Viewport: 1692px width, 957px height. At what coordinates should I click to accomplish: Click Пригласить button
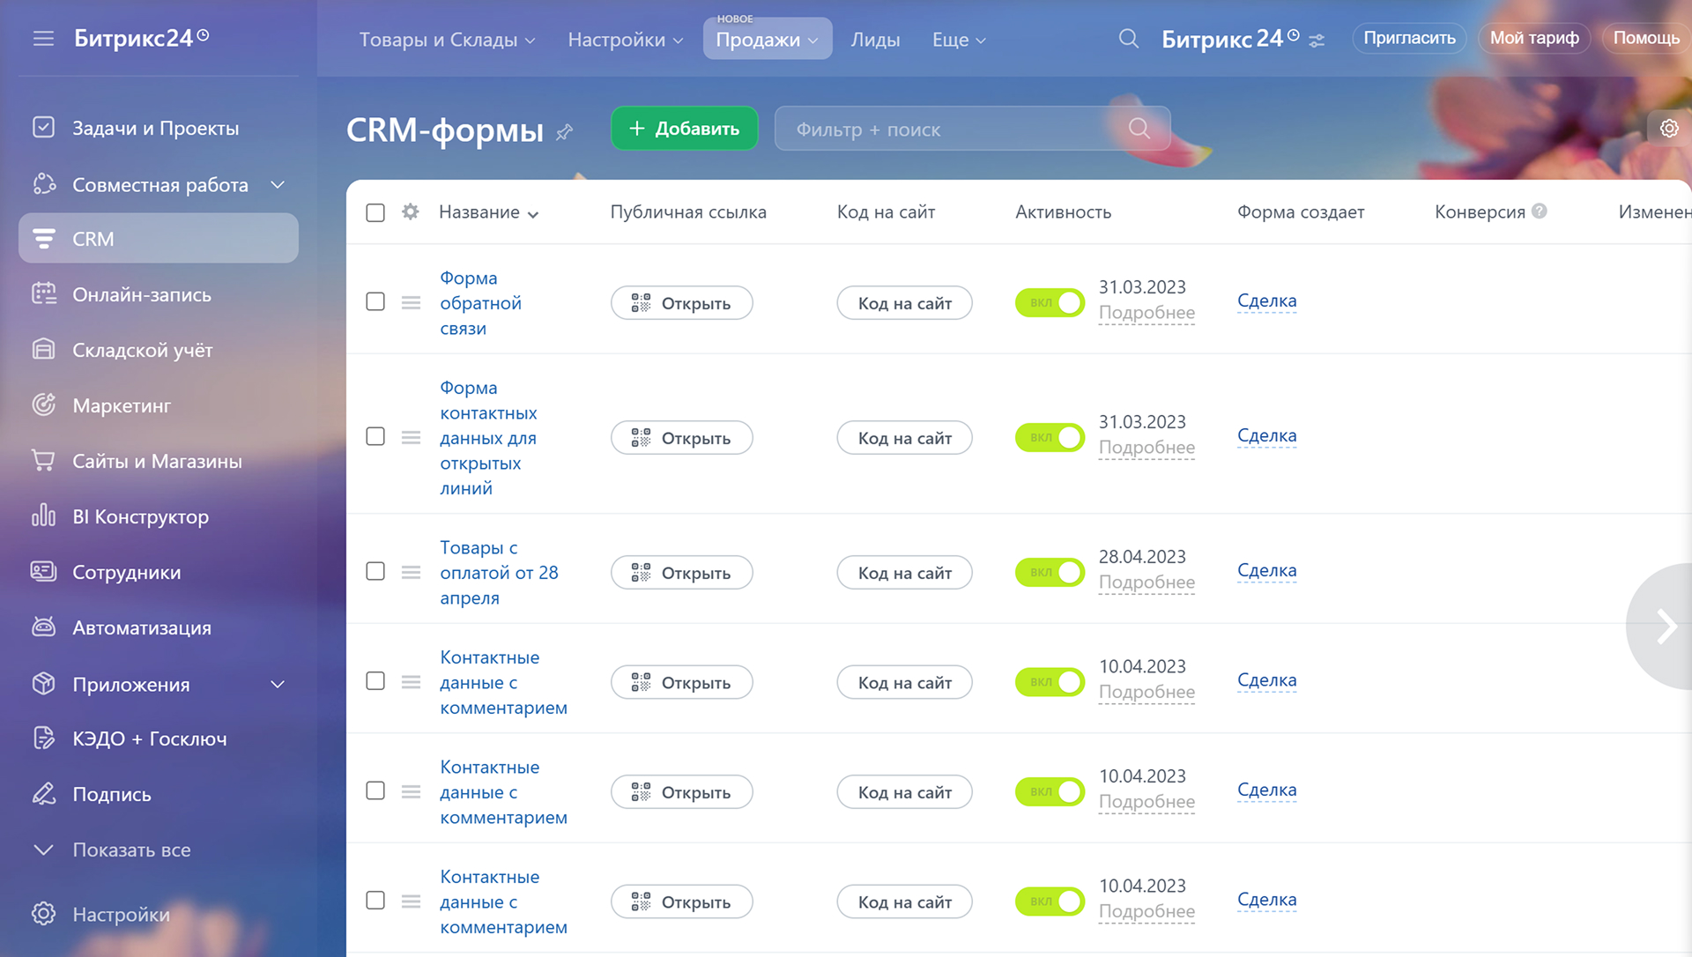1409,38
